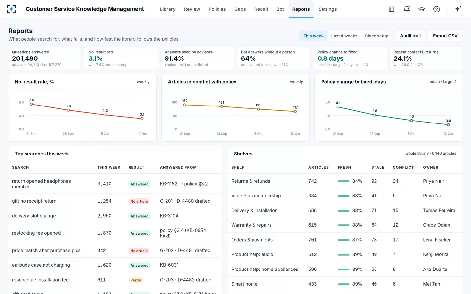Image resolution: width=471 pixels, height=294 pixels.
Task: Click the Partly status badge
Action: click(x=136, y=280)
